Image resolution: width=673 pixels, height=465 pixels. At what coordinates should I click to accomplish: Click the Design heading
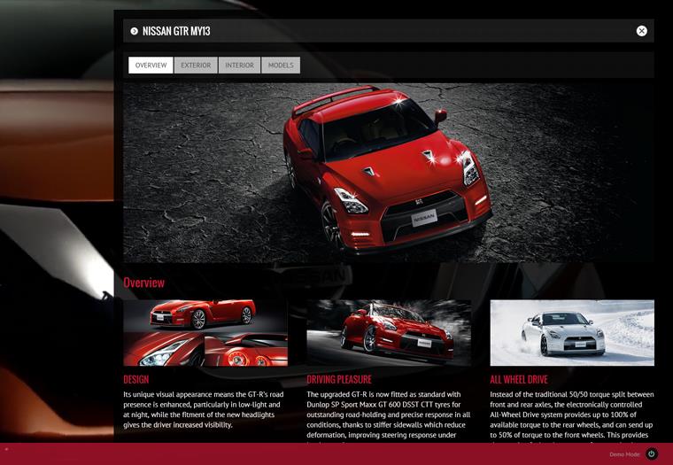(136, 380)
